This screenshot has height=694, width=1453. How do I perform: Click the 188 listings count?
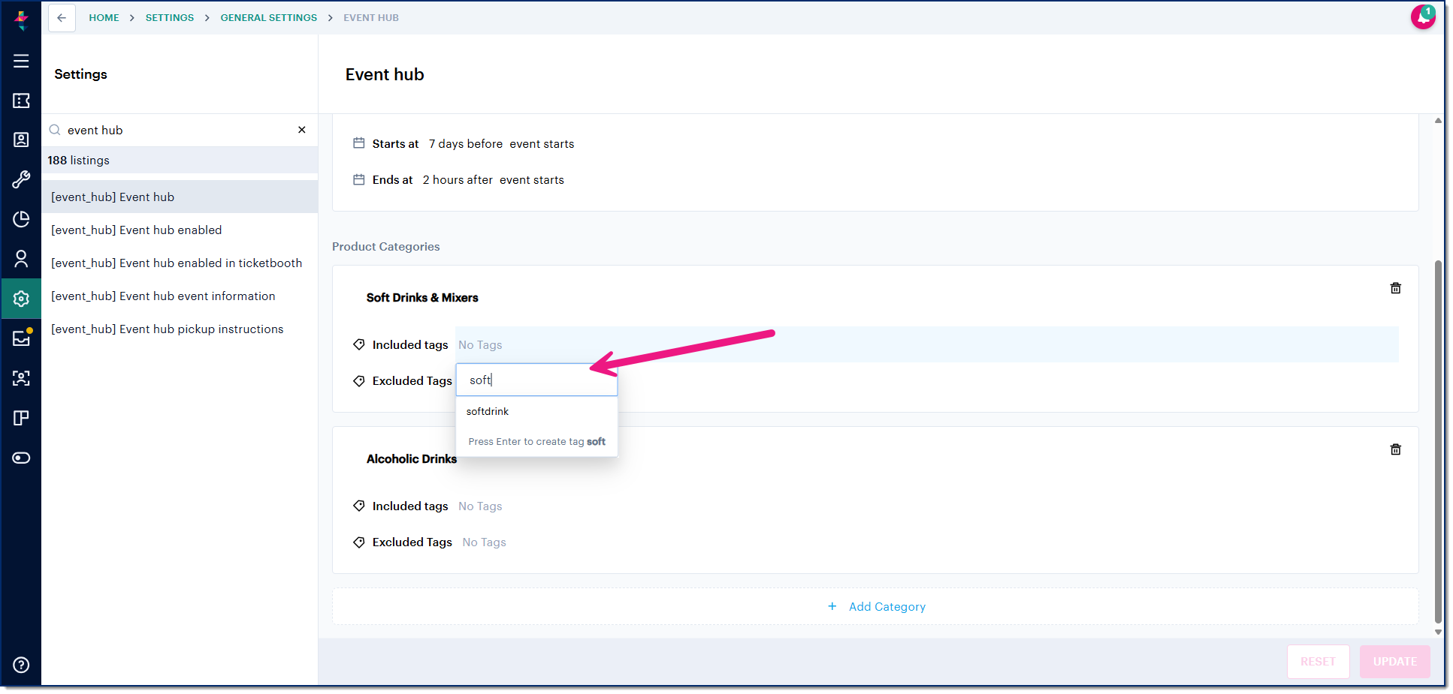[x=78, y=160]
